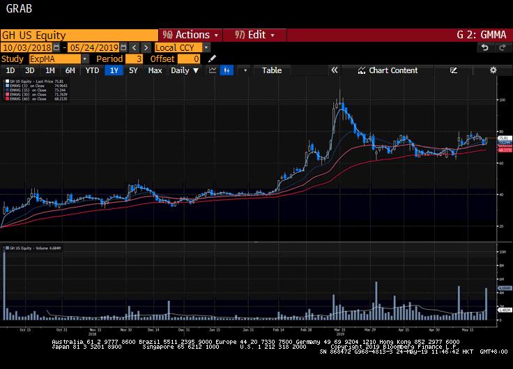Click the pencil edit icon beside Offset
Viewport: 513px width, 369px height.
point(212,59)
